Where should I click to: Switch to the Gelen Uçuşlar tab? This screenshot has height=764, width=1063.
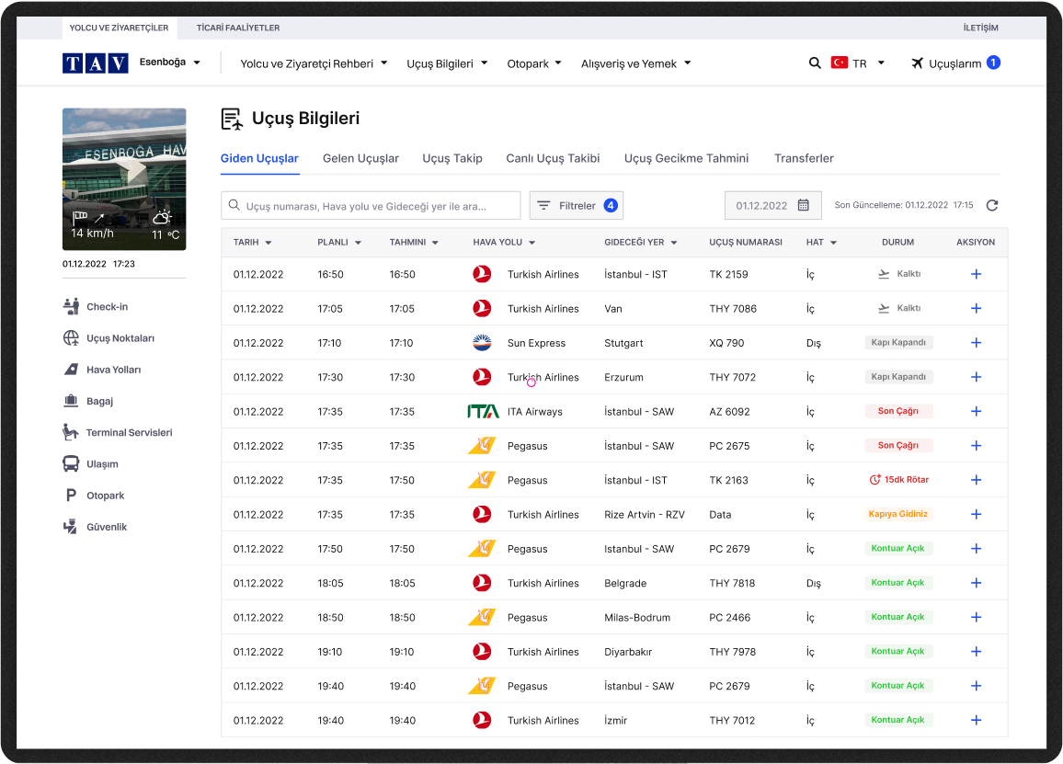(x=360, y=158)
